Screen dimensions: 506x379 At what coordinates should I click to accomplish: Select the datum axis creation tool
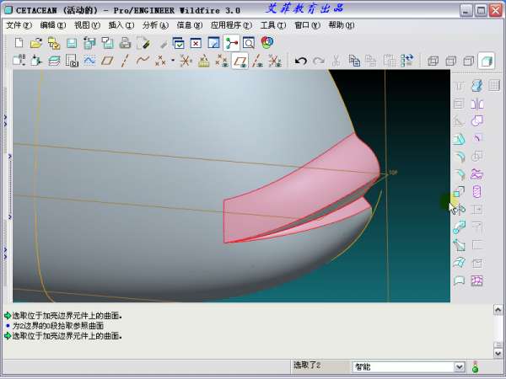tap(125, 61)
